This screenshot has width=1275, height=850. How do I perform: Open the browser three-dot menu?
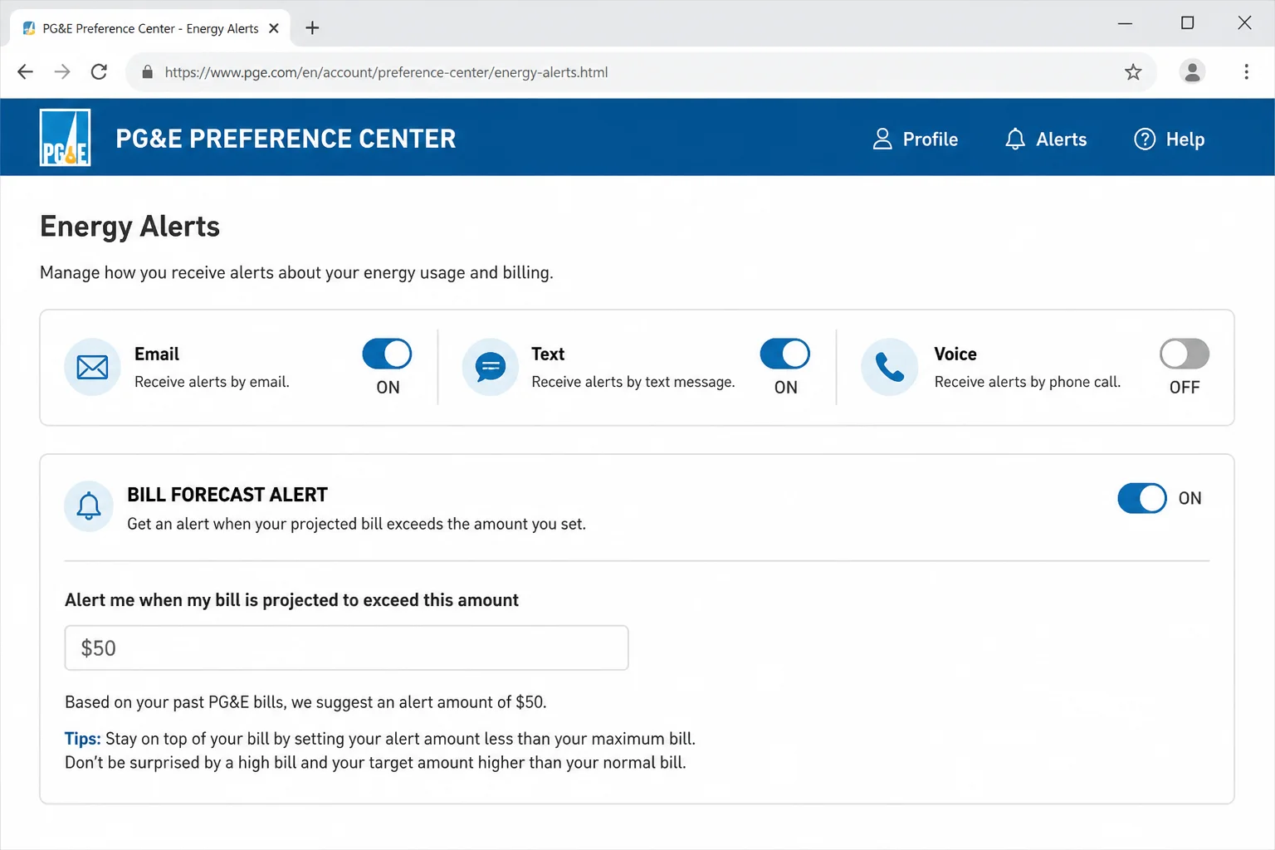1246,72
